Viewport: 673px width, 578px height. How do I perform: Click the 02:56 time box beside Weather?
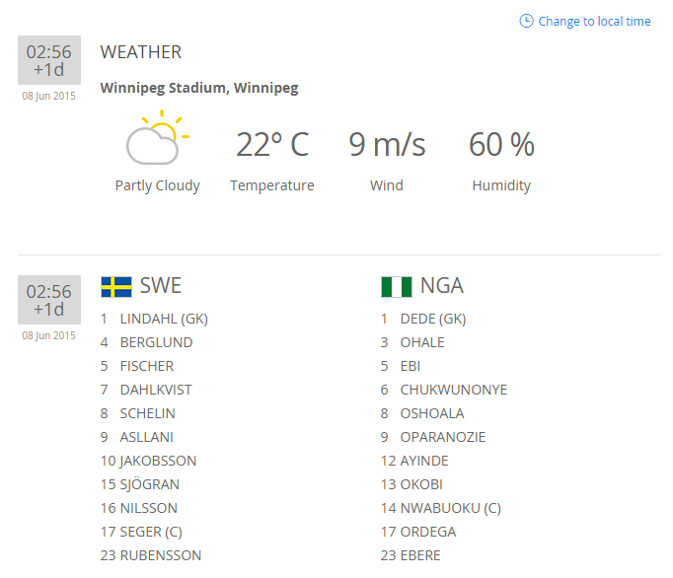click(x=49, y=60)
